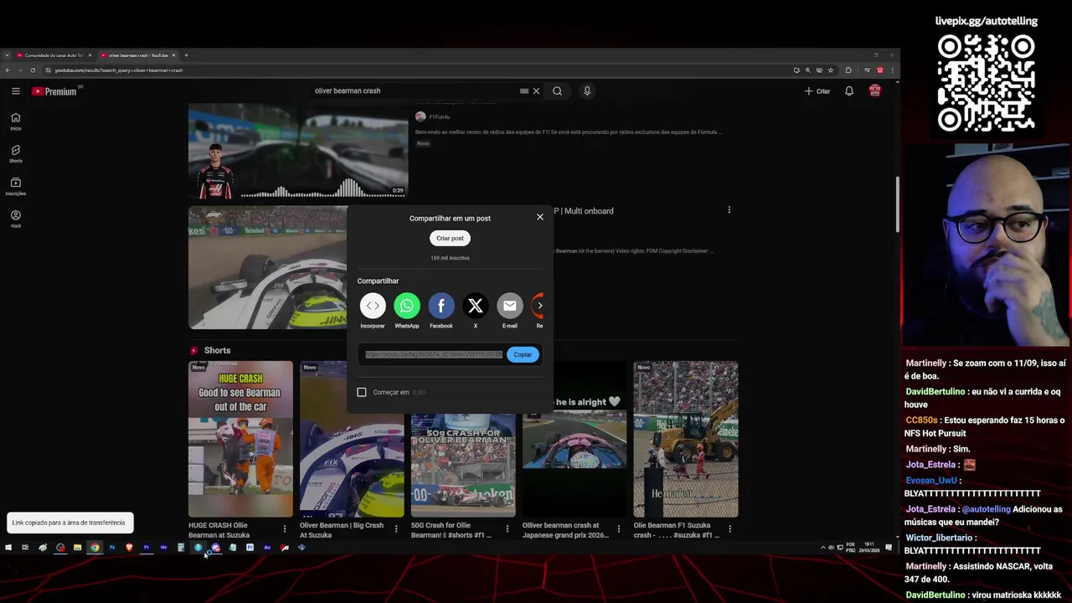This screenshot has width=1072, height=603.
Task: Go back in the browser
Action: coord(8,70)
